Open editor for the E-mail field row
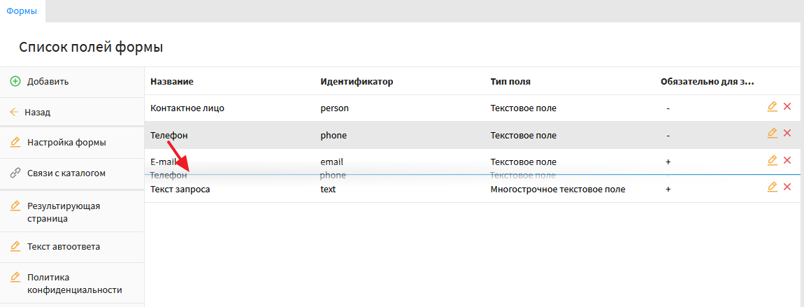804x307 pixels. (x=773, y=160)
